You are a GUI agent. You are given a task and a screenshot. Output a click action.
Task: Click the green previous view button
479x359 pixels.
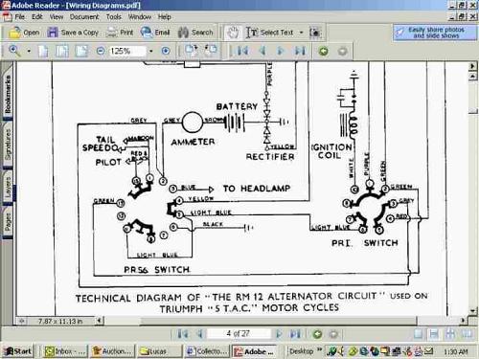tap(323, 51)
